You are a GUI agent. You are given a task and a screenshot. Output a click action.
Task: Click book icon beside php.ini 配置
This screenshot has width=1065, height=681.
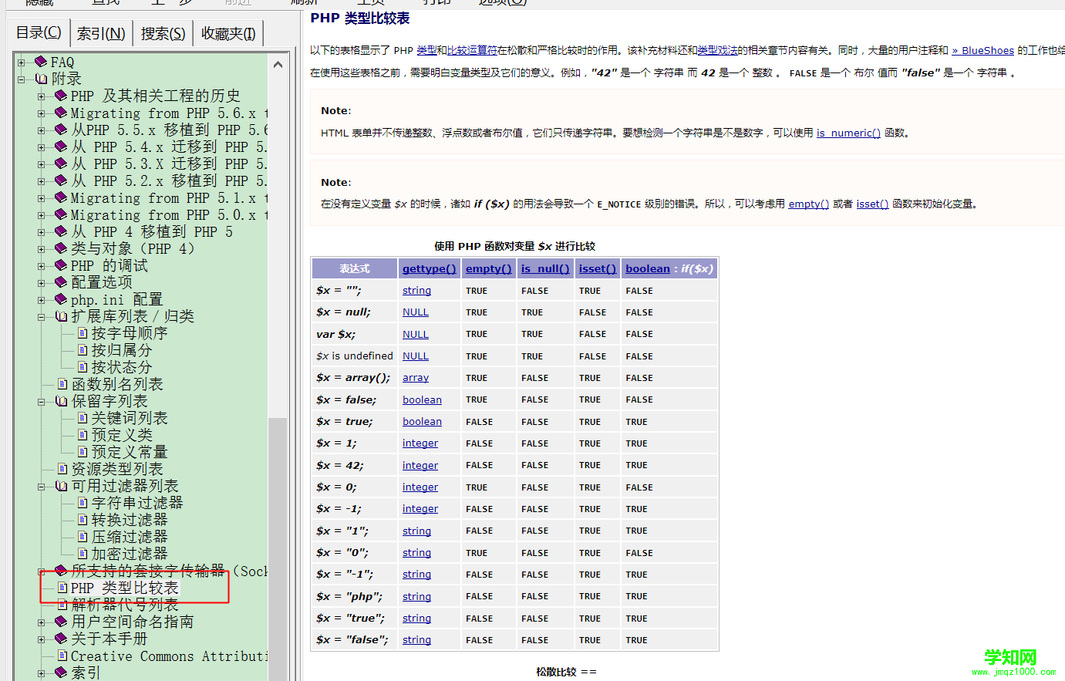click(x=61, y=299)
